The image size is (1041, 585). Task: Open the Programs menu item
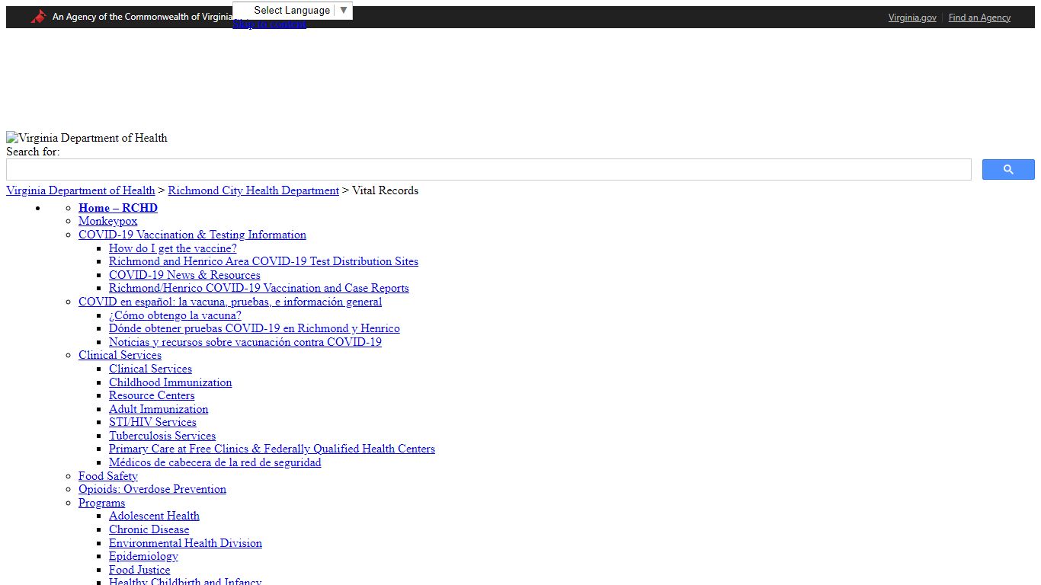101,503
